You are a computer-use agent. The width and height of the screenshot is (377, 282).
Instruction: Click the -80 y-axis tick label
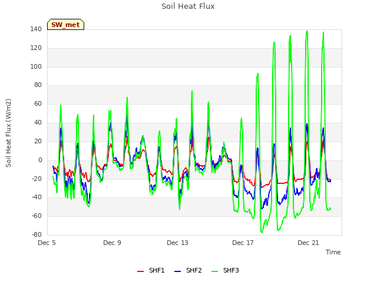click(x=37, y=235)
